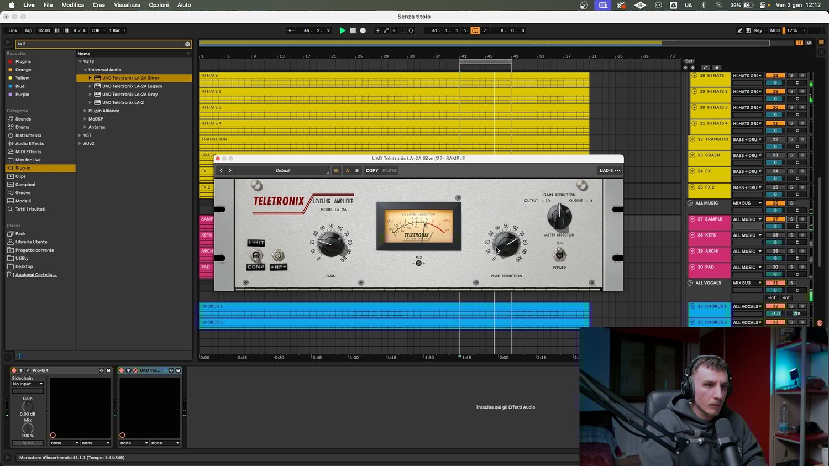Open the Visualizza menu
Image resolution: width=829 pixels, height=466 pixels.
click(x=127, y=5)
